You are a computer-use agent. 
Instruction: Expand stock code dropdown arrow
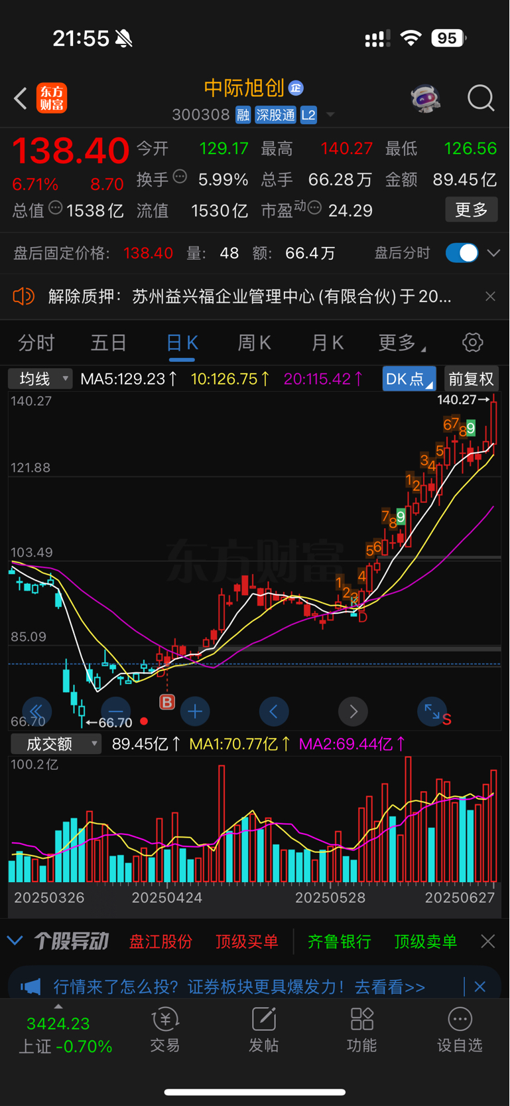330,115
